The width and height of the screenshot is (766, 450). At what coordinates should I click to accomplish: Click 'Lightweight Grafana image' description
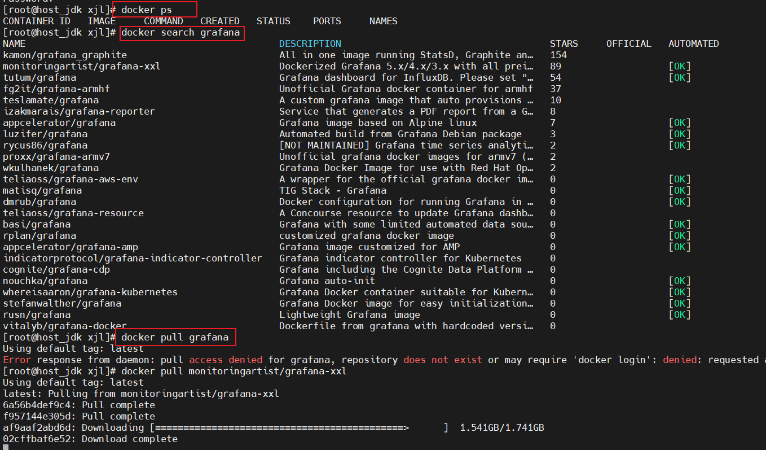(x=350, y=314)
